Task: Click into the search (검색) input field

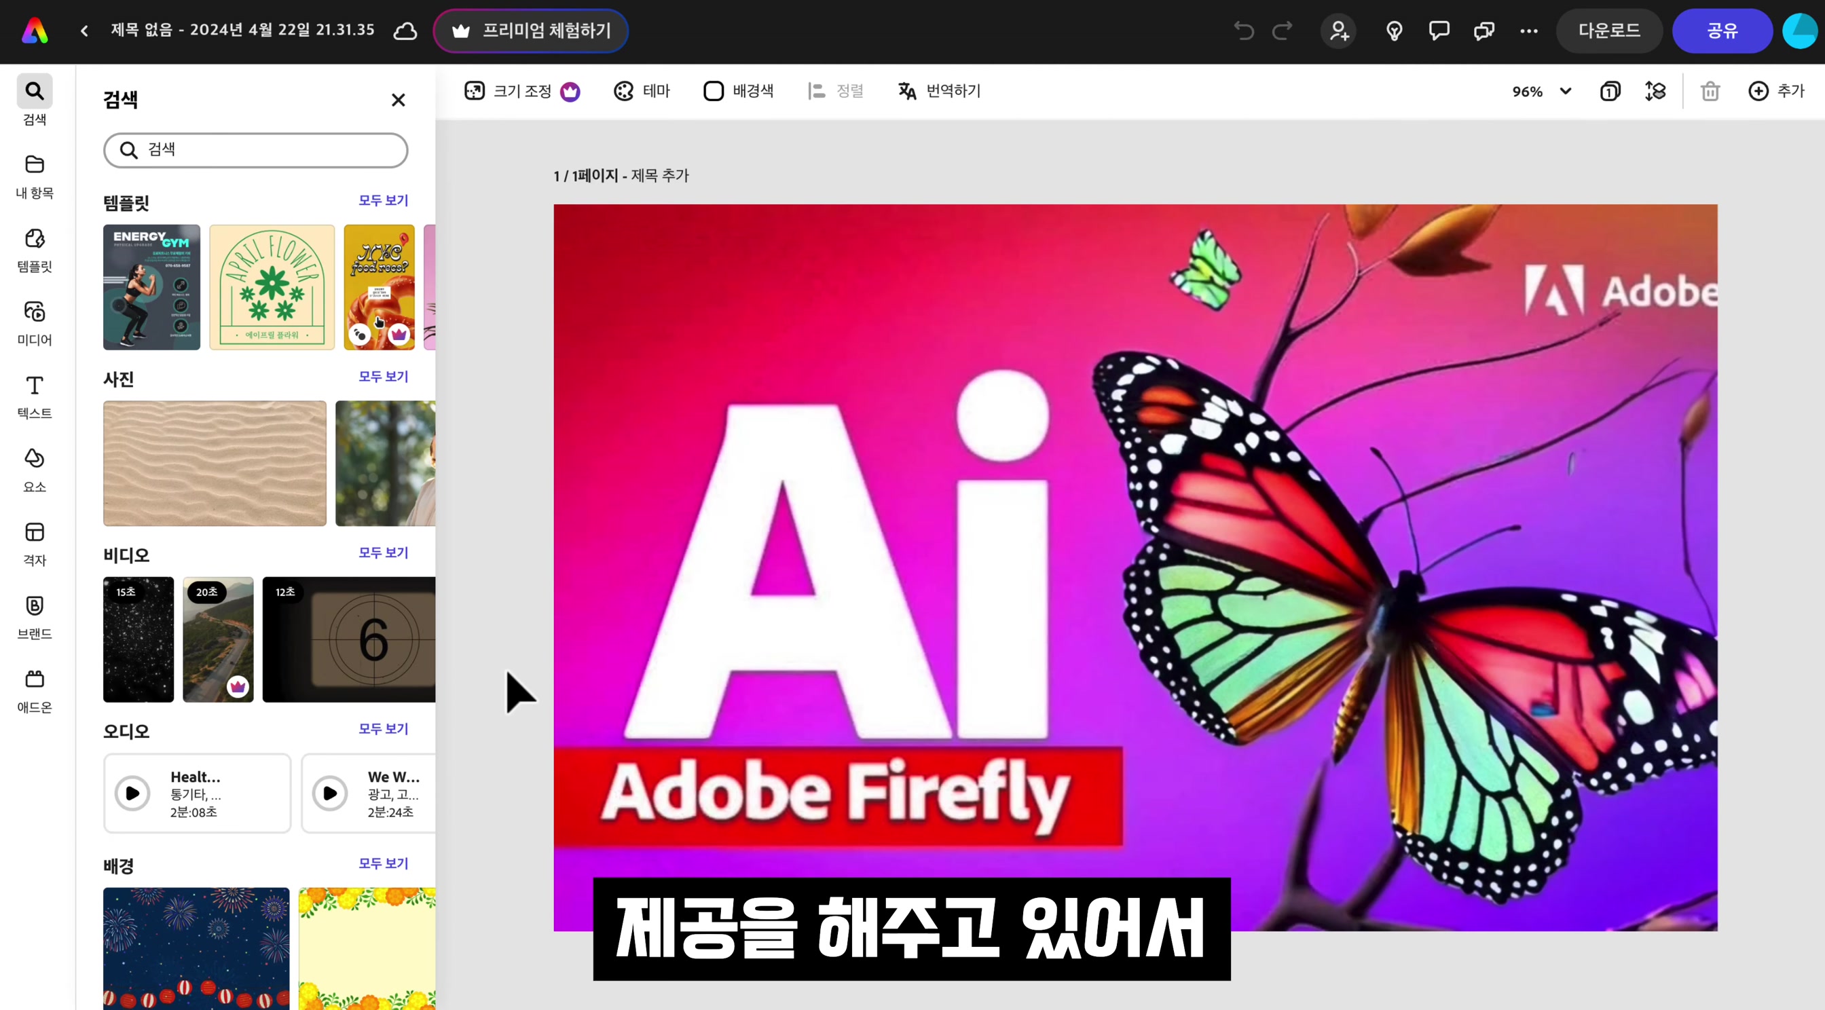Action: click(x=256, y=150)
